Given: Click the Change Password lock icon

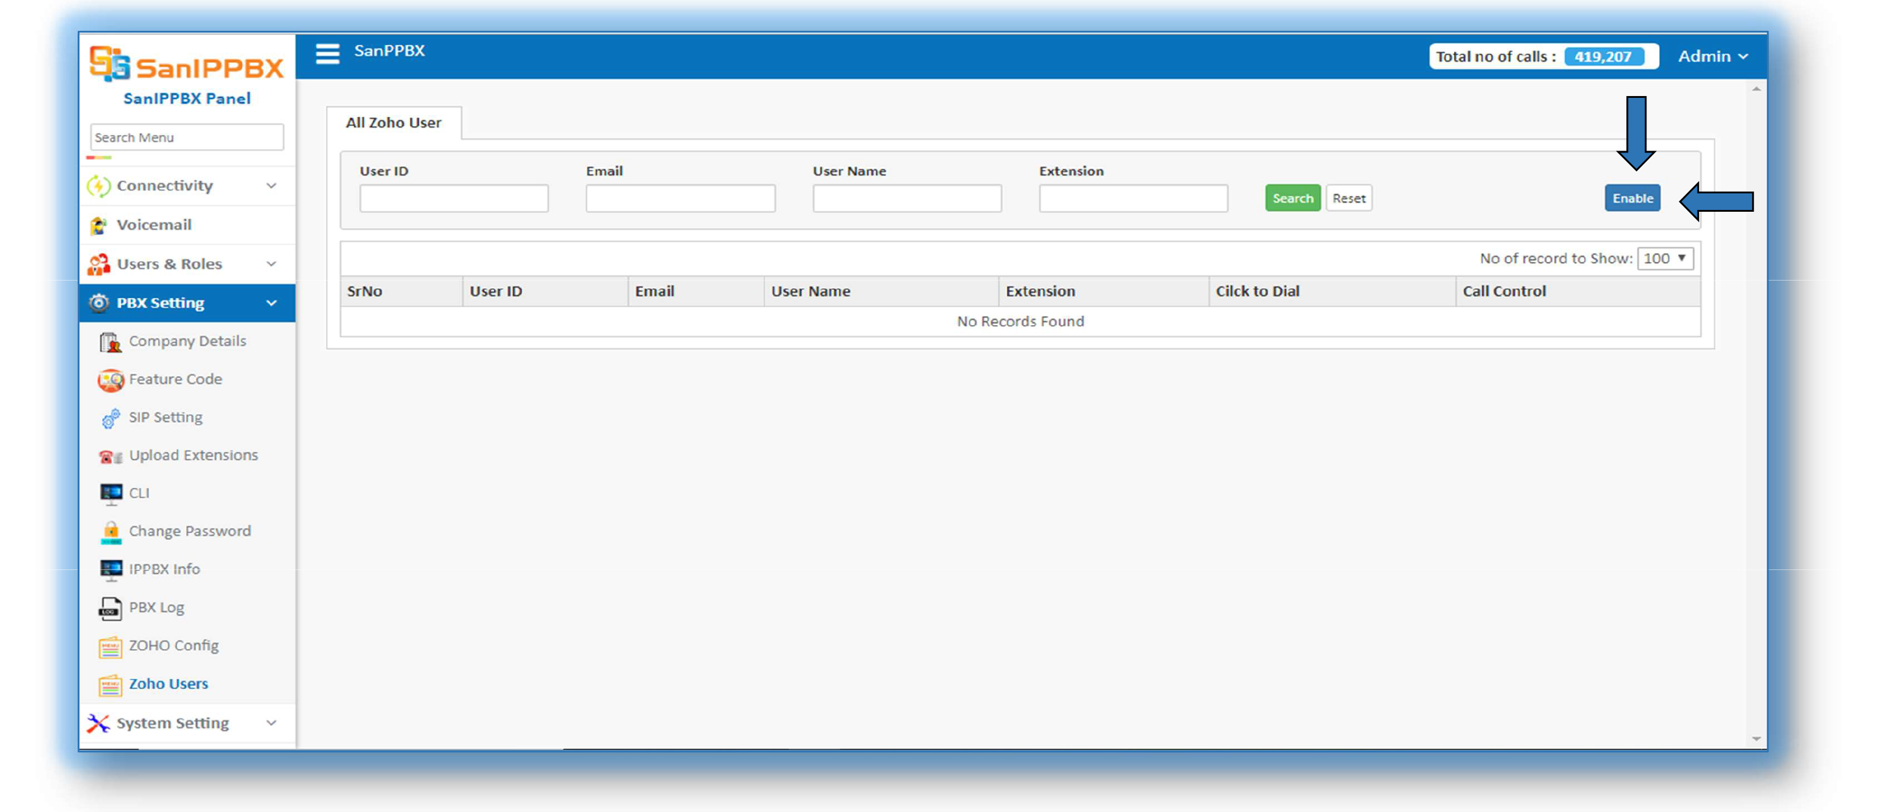Looking at the screenshot, I should coord(110,532).
